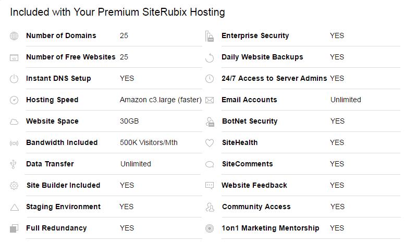
Task: Select the Amazon c3.large (faster) value
Action: click(161, 100)
